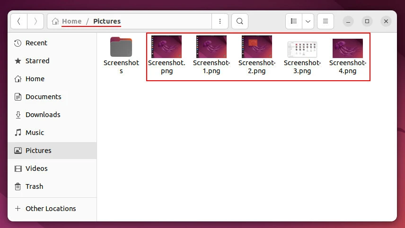Open the Videos sidebar entry
Image resolution: width=405 pixels, height=228 pixels.
(36, 169)
